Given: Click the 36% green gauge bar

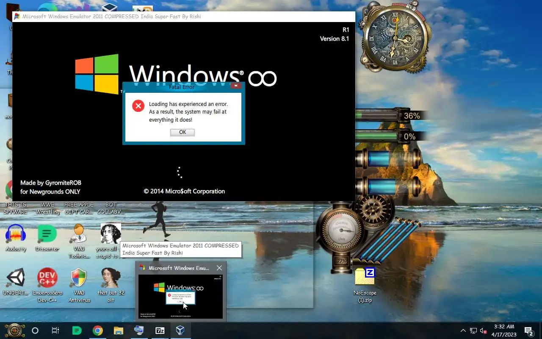Looking at the screenshot, I should (378, 115).
